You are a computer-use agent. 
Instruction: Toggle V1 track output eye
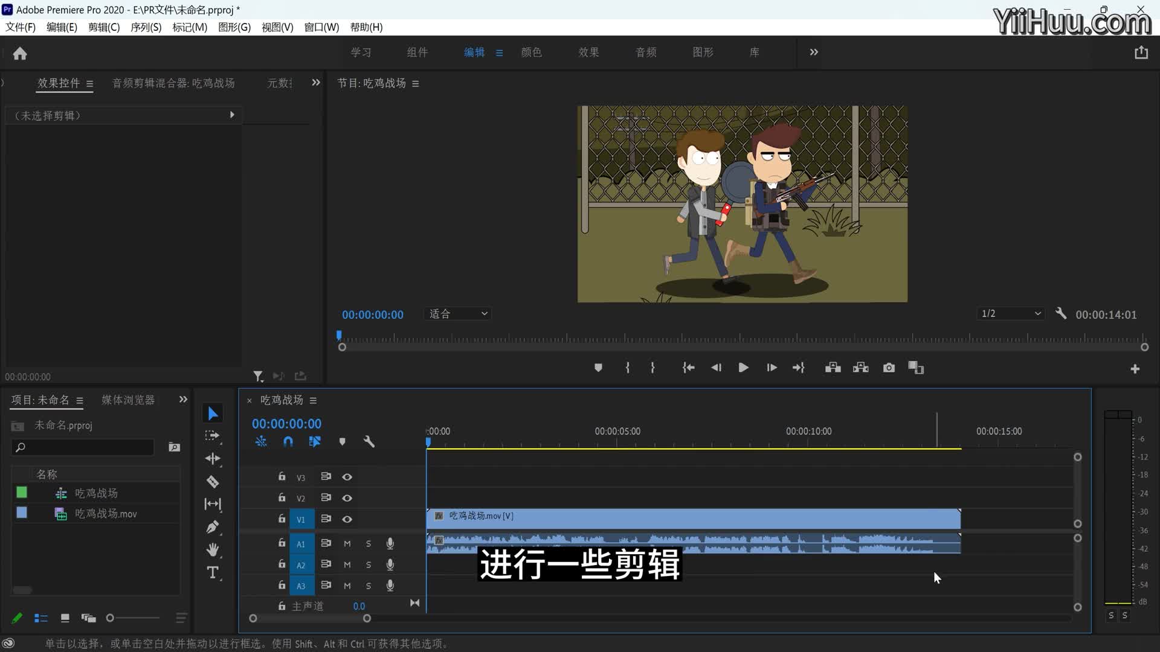point(347,519)
